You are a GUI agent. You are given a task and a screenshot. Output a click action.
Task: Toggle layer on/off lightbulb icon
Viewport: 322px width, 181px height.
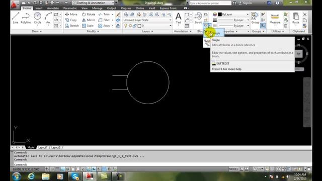coord(126,26)
